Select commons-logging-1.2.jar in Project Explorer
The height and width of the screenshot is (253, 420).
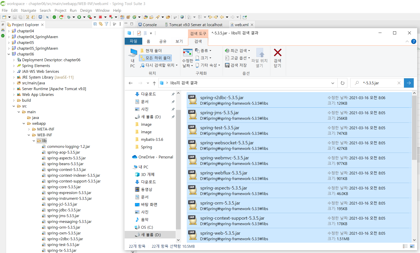click(x=66, y=147)
